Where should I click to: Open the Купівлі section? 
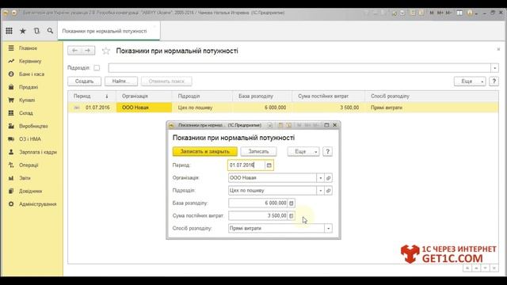click(27, 101)
